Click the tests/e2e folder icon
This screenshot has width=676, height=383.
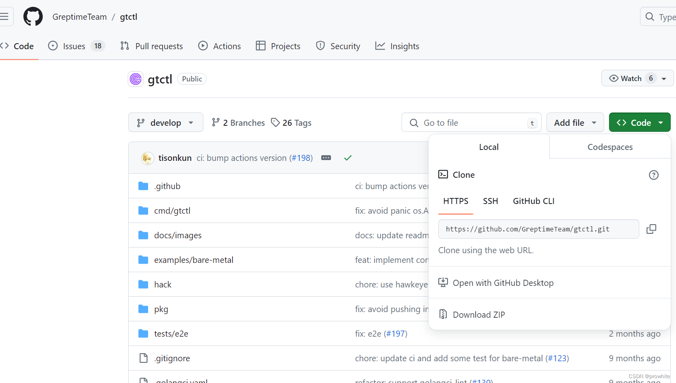pos(143,333)
